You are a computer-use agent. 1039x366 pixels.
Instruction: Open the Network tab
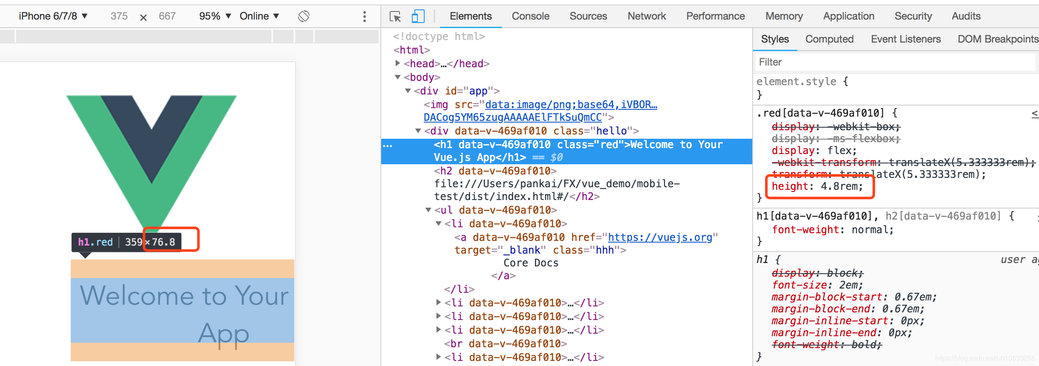pos(647,16)
